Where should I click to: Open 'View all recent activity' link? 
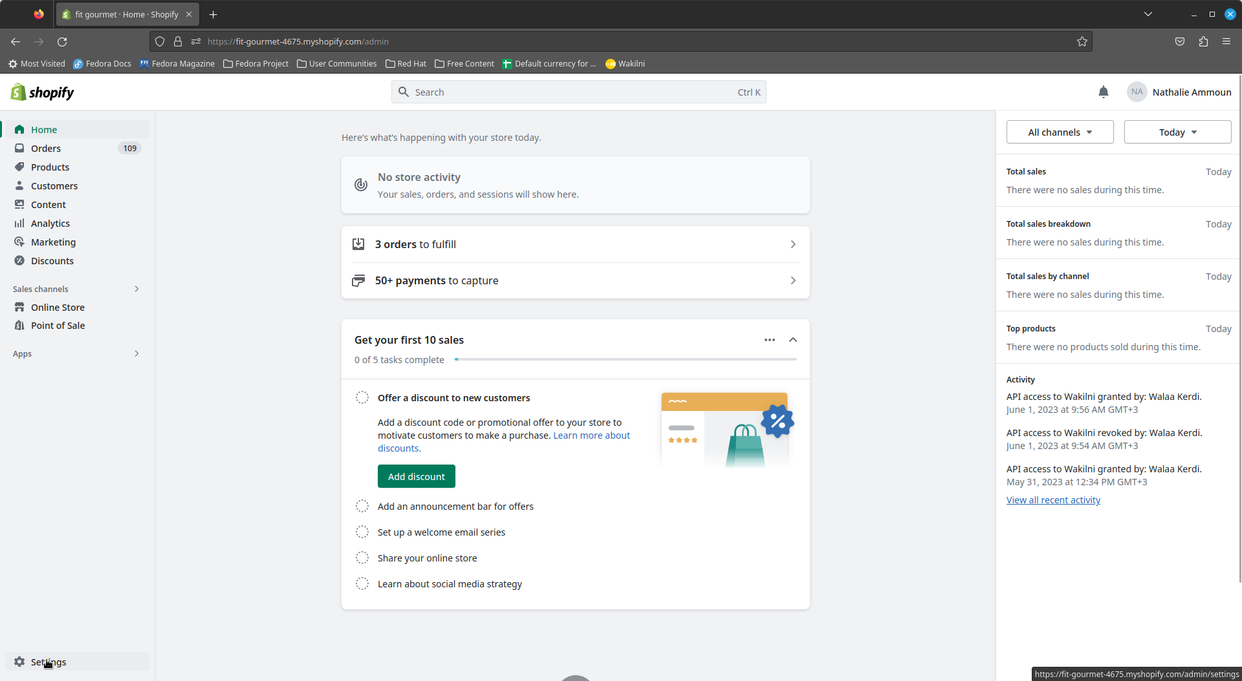tap(1053, 499)
